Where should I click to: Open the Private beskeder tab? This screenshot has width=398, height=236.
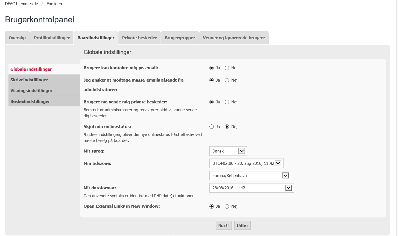(139, 38)
